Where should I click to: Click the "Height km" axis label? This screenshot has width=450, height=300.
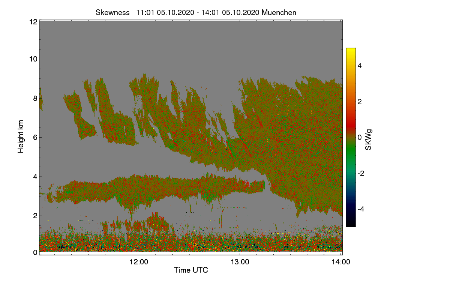21,136
